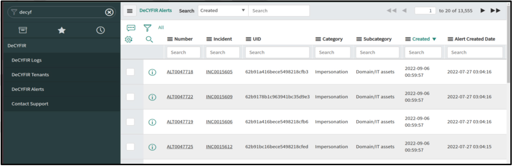The image size is (513, 167).
Task: Check the box for alert ALT0047718
Action: coord(130,72)
